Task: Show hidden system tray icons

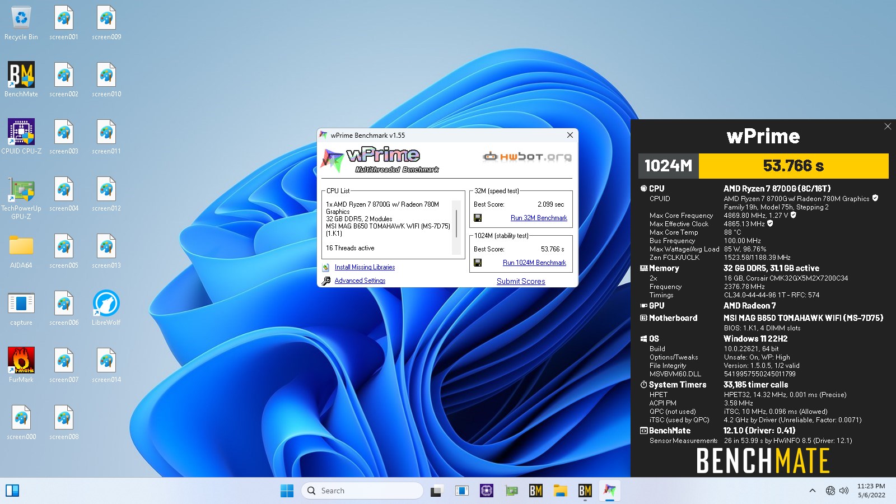Action: (812, 491)
